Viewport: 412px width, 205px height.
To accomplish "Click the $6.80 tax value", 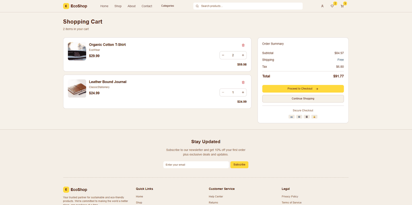I will (340, 67).
